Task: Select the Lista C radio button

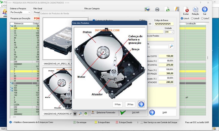Action: (x=203, y=19)
